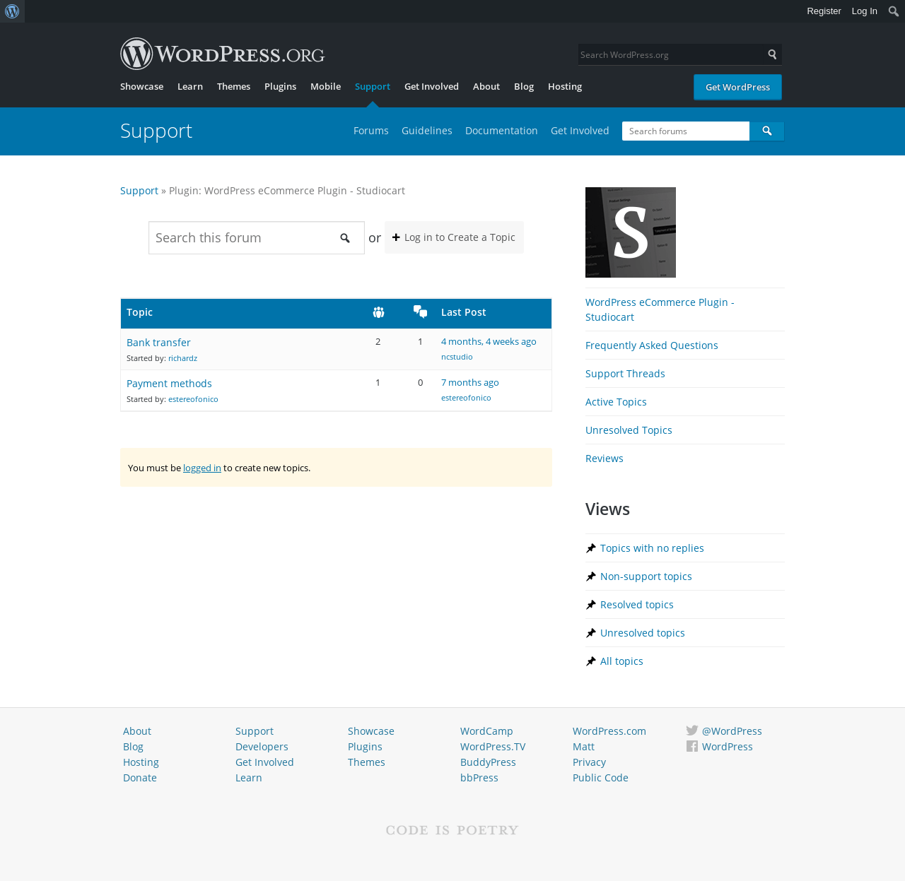
Task: Click the Support breadcrumb link
Action: 139,191
